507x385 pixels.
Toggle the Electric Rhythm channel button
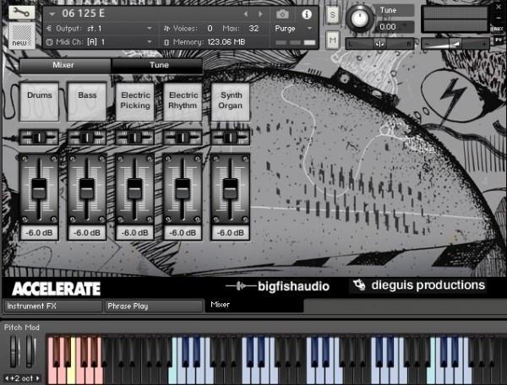[x=183, y=101]
